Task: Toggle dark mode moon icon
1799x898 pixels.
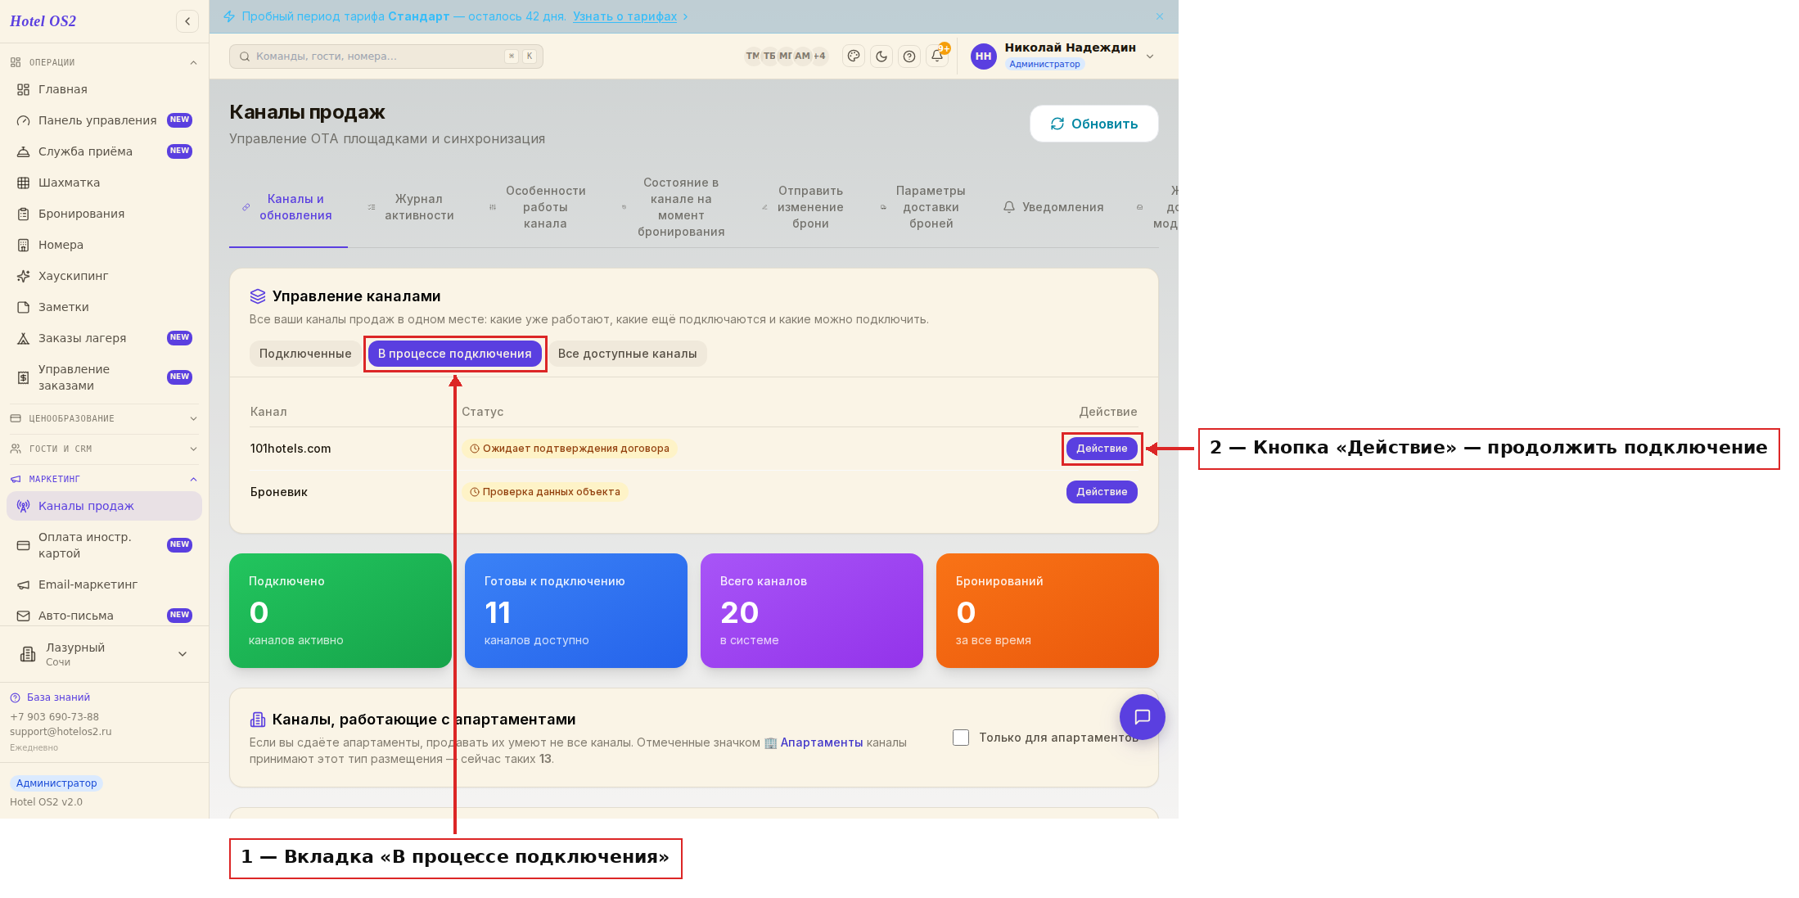Action: [881, 56]
